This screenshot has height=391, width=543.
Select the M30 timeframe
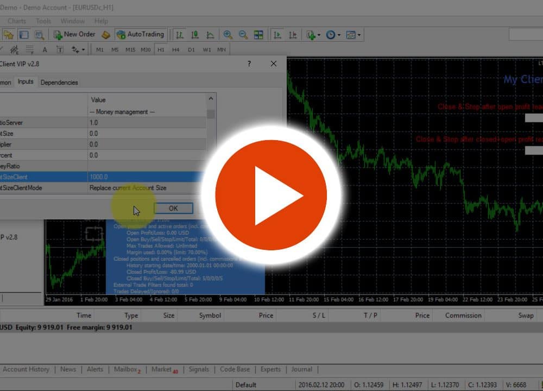tap(146, 49)
